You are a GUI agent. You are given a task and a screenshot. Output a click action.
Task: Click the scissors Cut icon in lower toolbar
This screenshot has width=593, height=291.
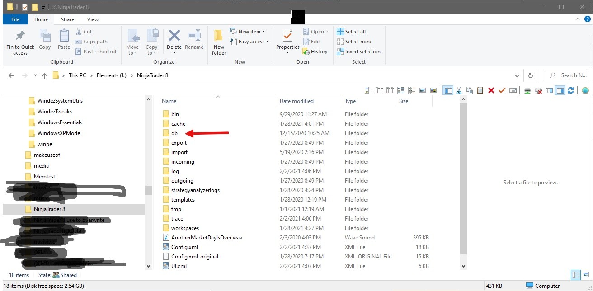point(459,90)
